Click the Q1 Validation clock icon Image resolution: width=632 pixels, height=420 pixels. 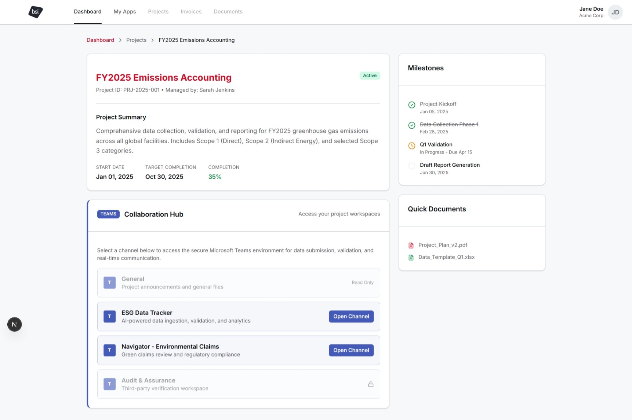(412, 145)
